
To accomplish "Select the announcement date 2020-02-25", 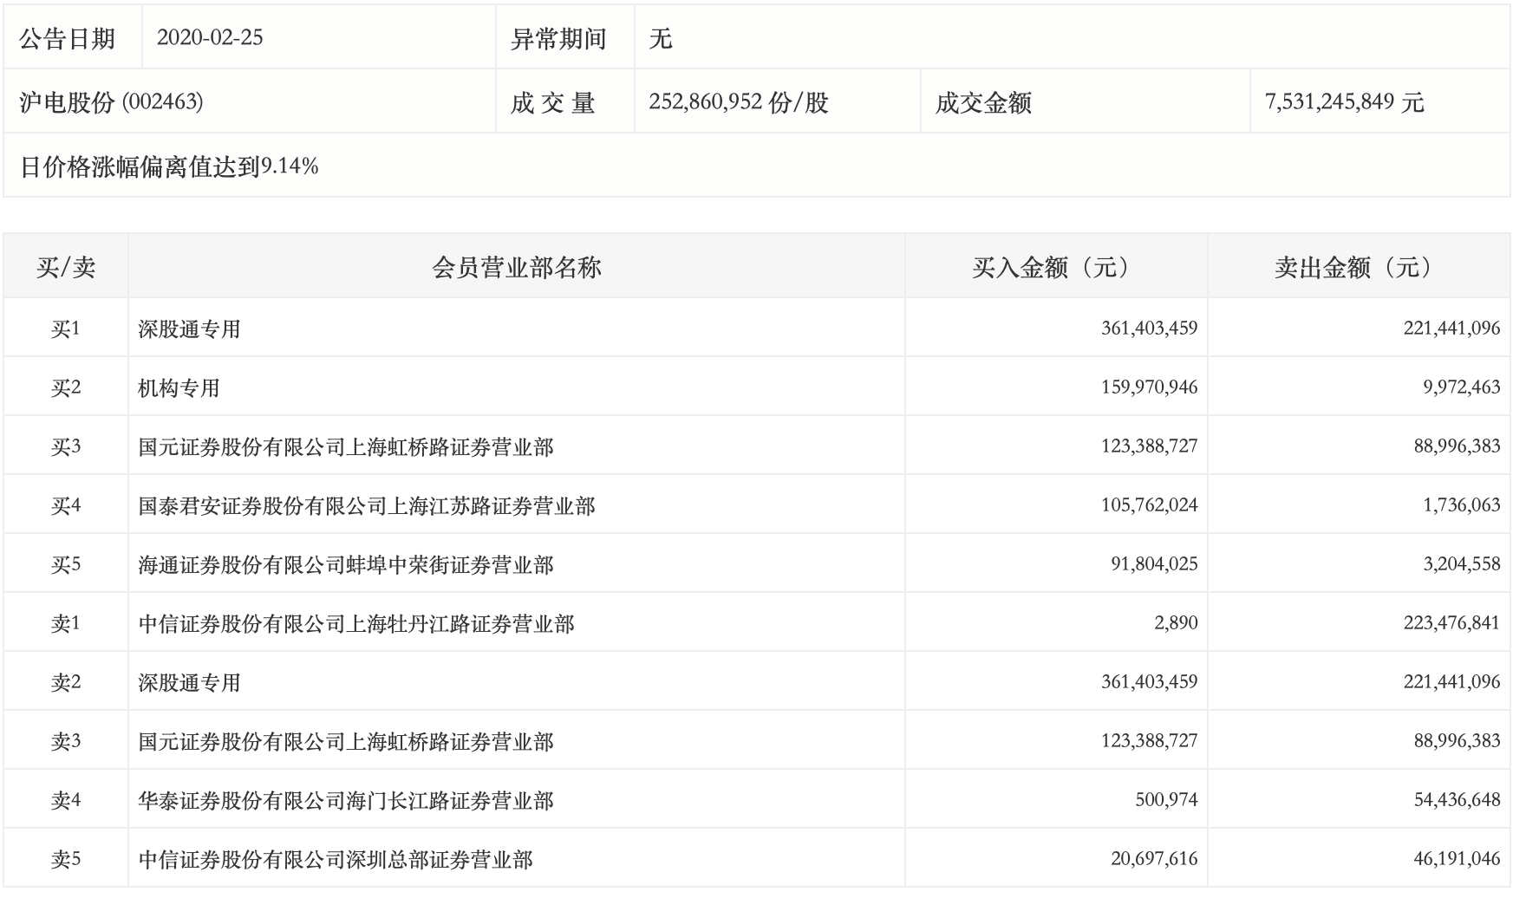I will pos(210,38).
